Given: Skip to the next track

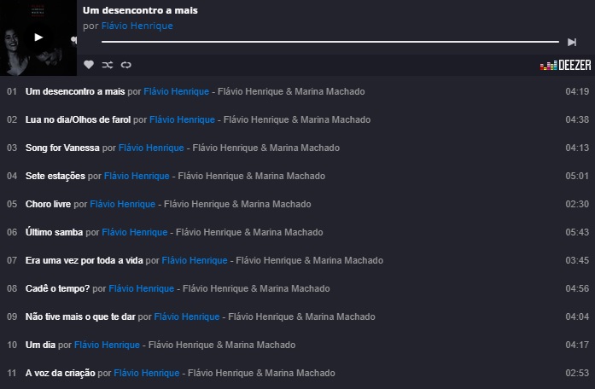Looking at the screenshot, I should (572, 42).
